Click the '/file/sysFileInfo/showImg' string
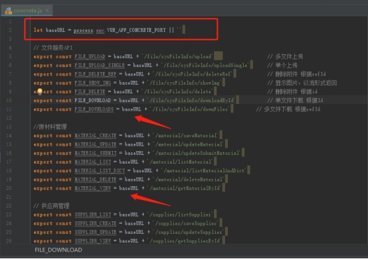Viewport: 368px width, 259px height. click(184, 83)
